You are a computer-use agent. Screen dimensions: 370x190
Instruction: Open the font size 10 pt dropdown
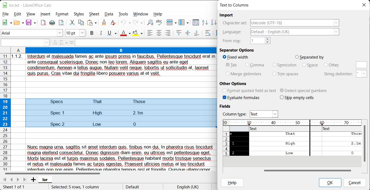pos(82,33)
